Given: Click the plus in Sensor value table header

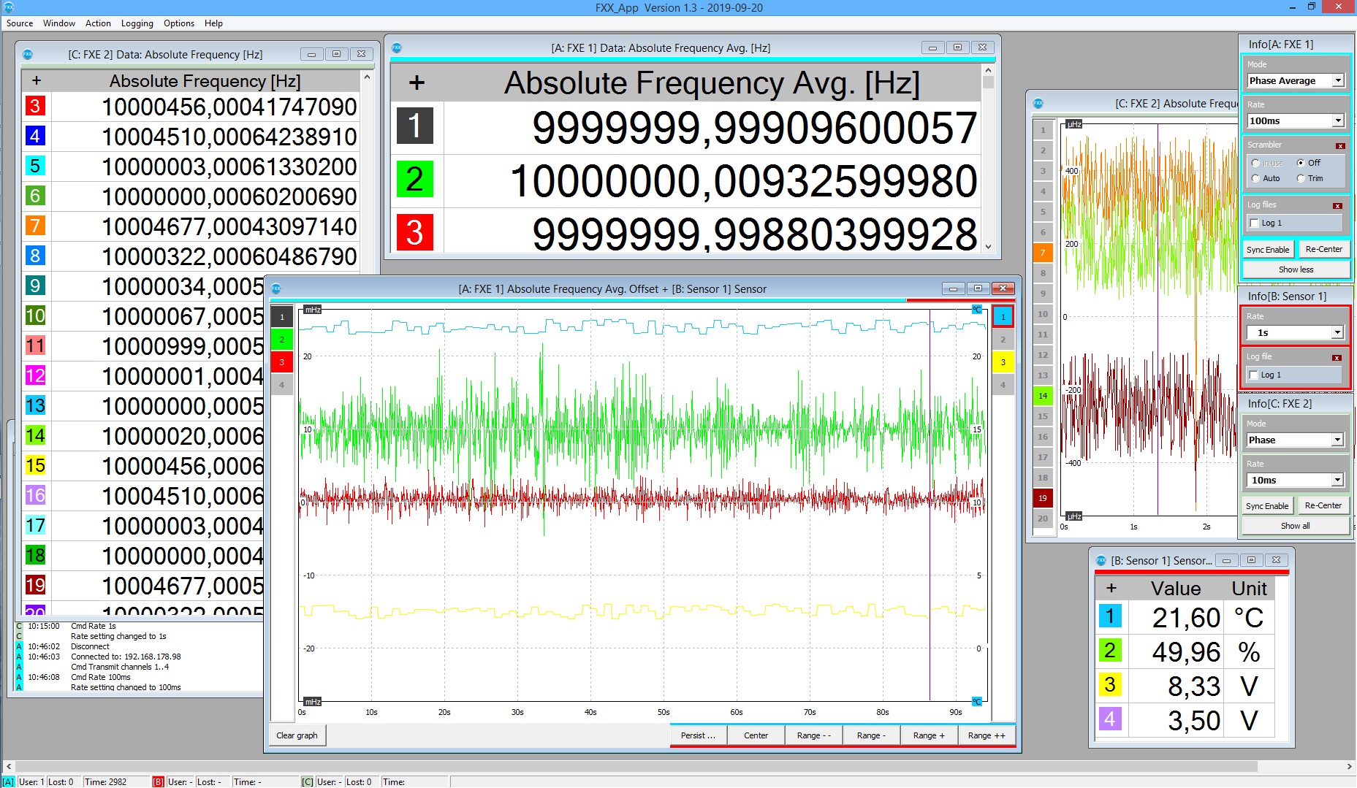Looking at the screenshot, I should point(1111,588).
